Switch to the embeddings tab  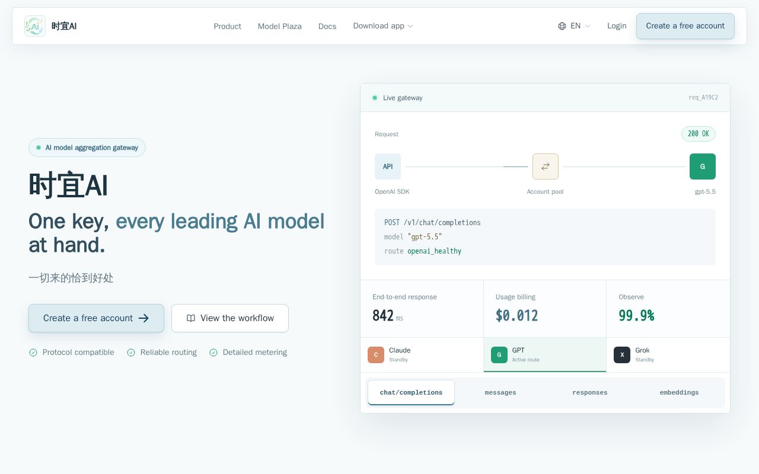(679, 392)
